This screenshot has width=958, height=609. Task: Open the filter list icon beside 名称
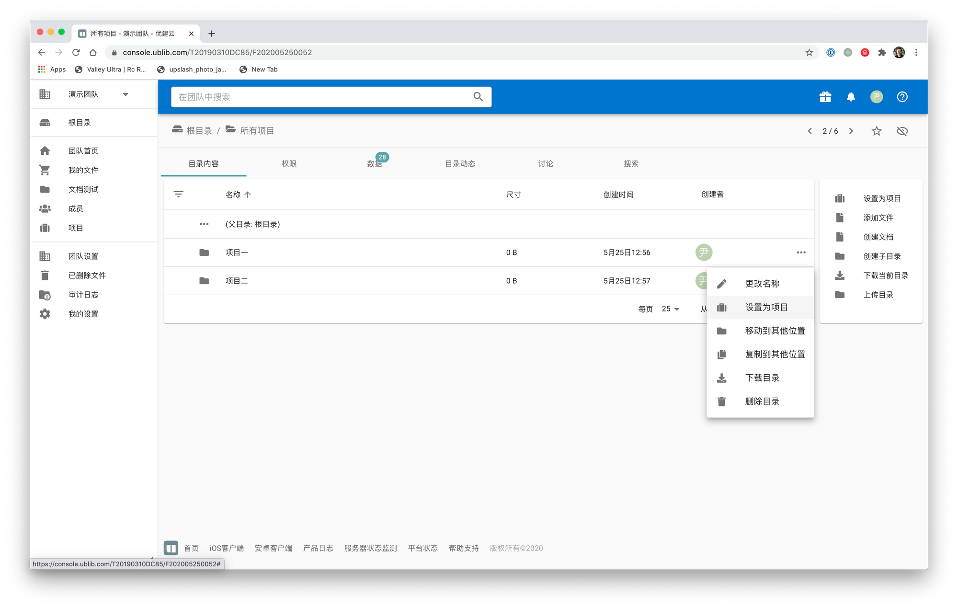point(178,194)
